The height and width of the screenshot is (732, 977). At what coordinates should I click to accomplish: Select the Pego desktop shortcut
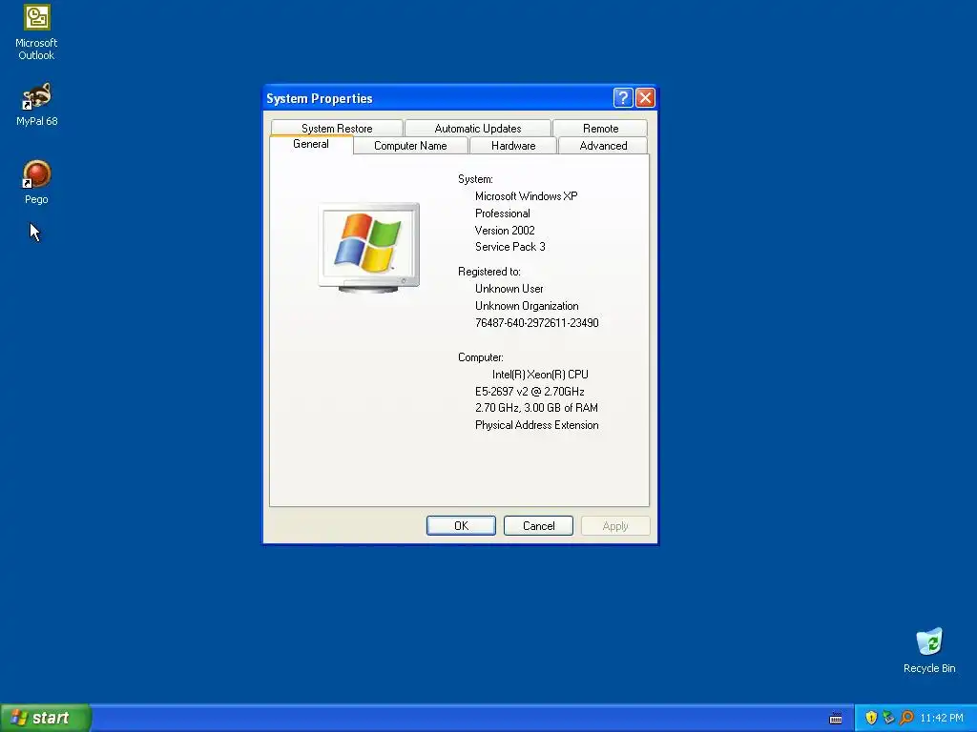(36, 182)
